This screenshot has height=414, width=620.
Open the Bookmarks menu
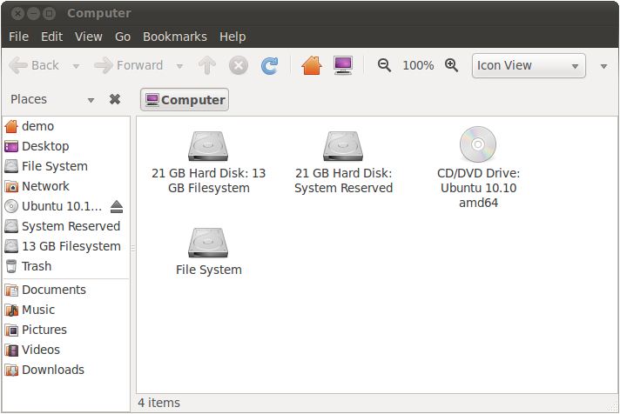(174, 37)
